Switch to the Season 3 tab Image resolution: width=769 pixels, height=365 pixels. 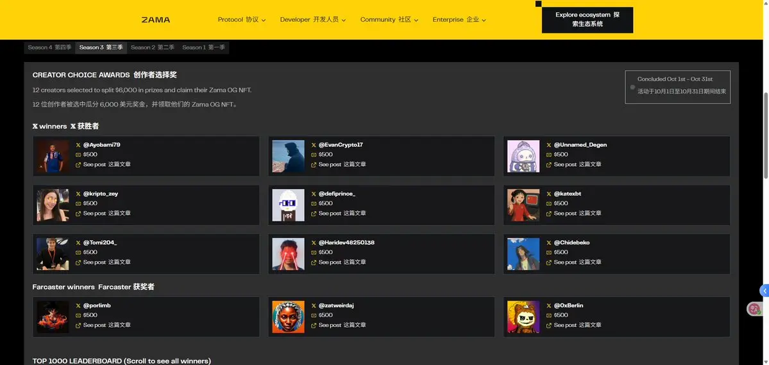(x=101, y=47)
